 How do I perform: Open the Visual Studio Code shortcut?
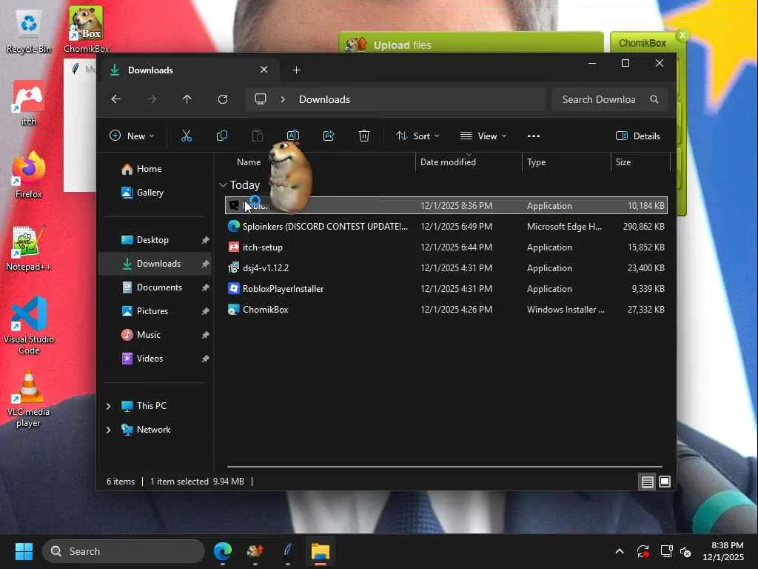pyautogui.click(x=29, y=325)
